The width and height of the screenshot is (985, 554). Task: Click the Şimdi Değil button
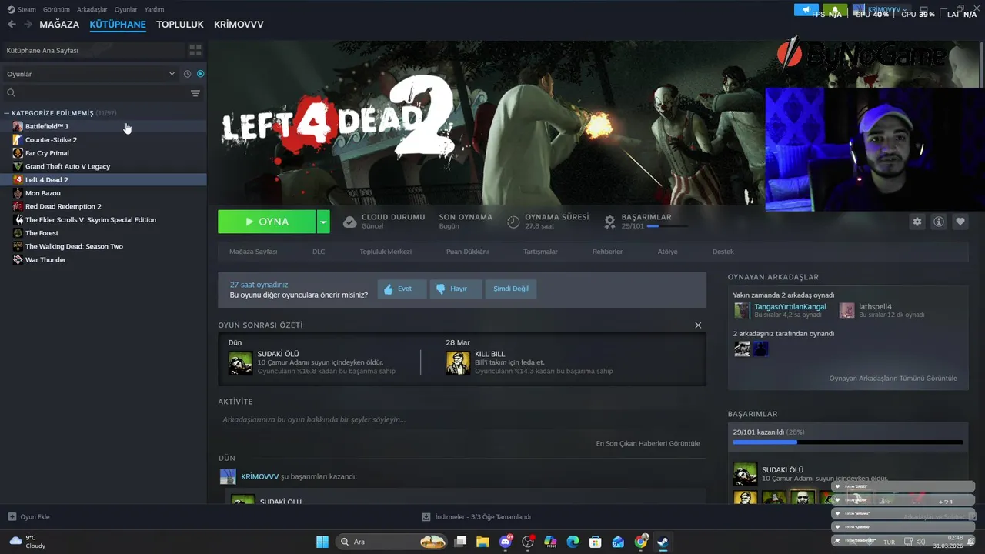pyautogui.click(x=511, y=289)
